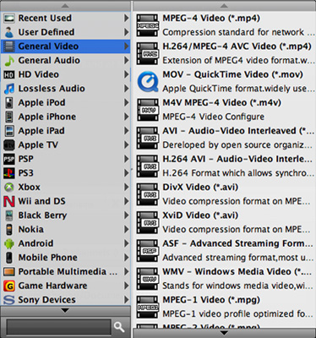
Task: Expand the Recent Used submenu arrow
Action: tap(127, 19)
